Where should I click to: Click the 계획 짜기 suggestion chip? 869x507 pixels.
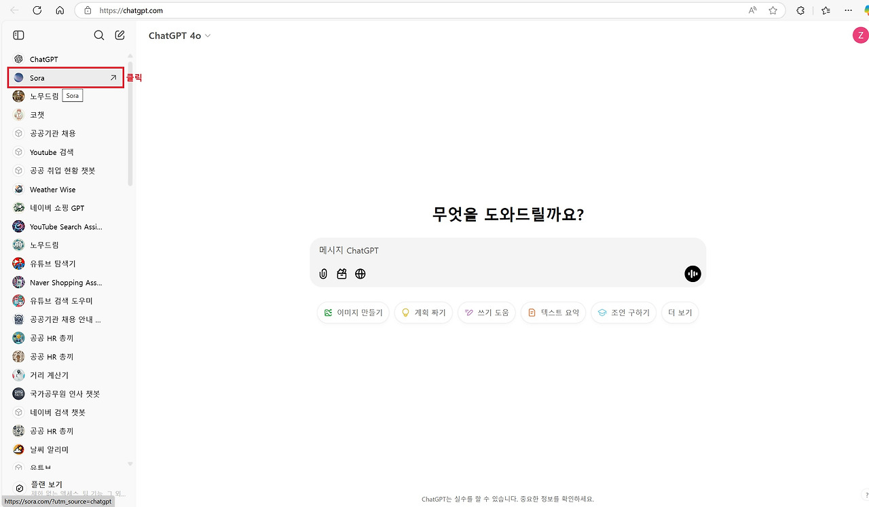424,313
